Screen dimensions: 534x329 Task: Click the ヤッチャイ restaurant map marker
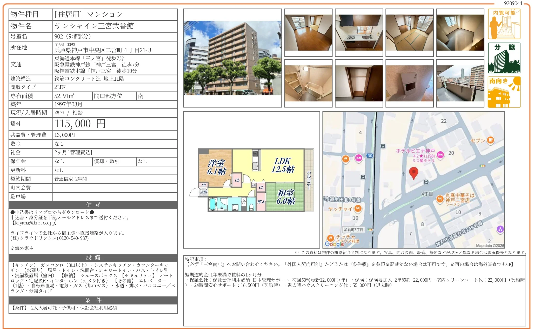(358, 208)
